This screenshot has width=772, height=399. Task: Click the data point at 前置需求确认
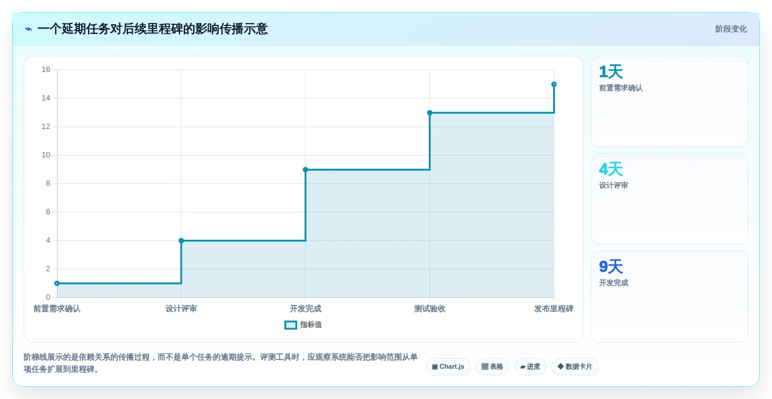pos(57,283)
